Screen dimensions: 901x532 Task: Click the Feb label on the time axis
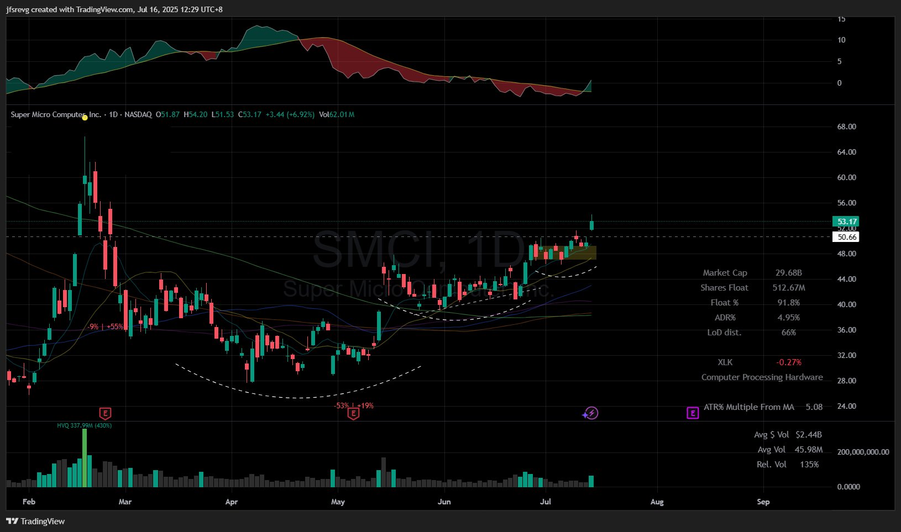[x=29, y=502]
